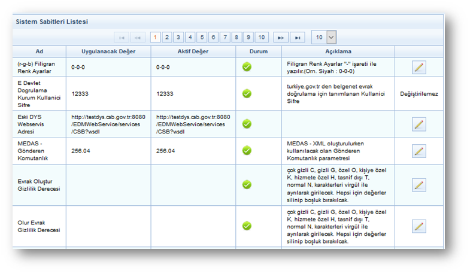Click the Değiştirilemez label

tap(419, 94)
